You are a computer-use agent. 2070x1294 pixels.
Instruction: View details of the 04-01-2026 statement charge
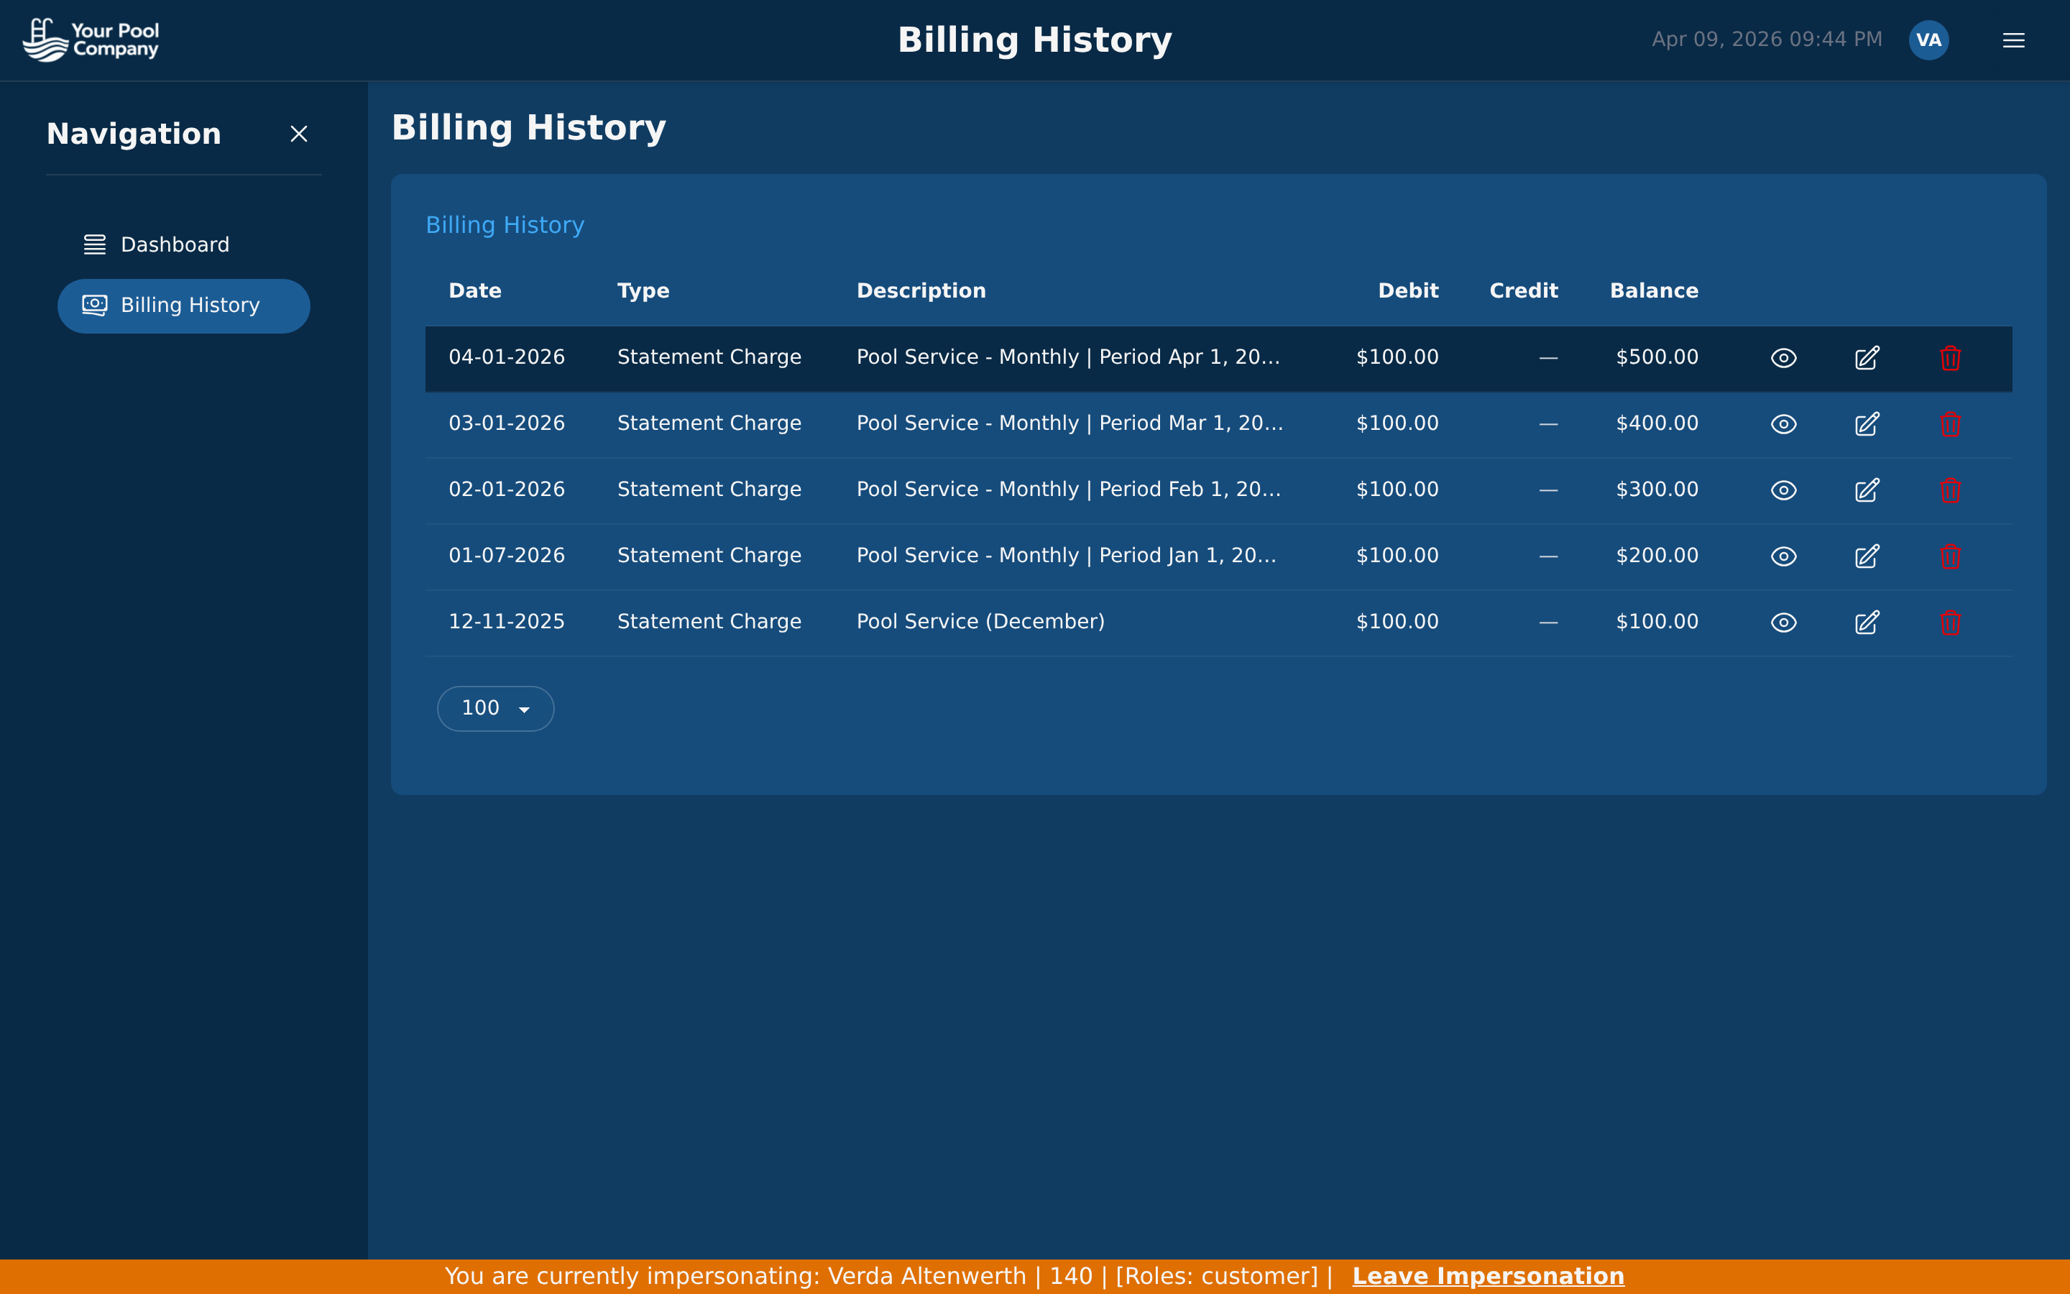tap(1782, 358)
